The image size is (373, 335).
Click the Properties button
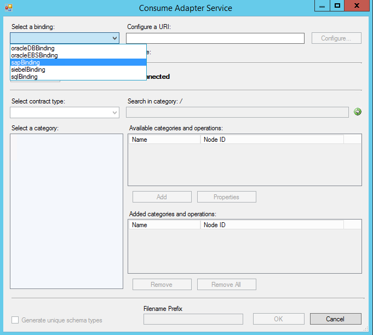(x=226, y=197)
